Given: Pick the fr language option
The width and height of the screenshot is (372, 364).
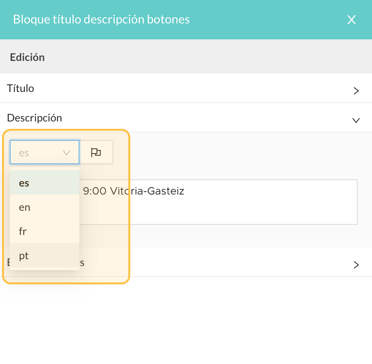Looking at the screenshot, I should click(45, 231).
